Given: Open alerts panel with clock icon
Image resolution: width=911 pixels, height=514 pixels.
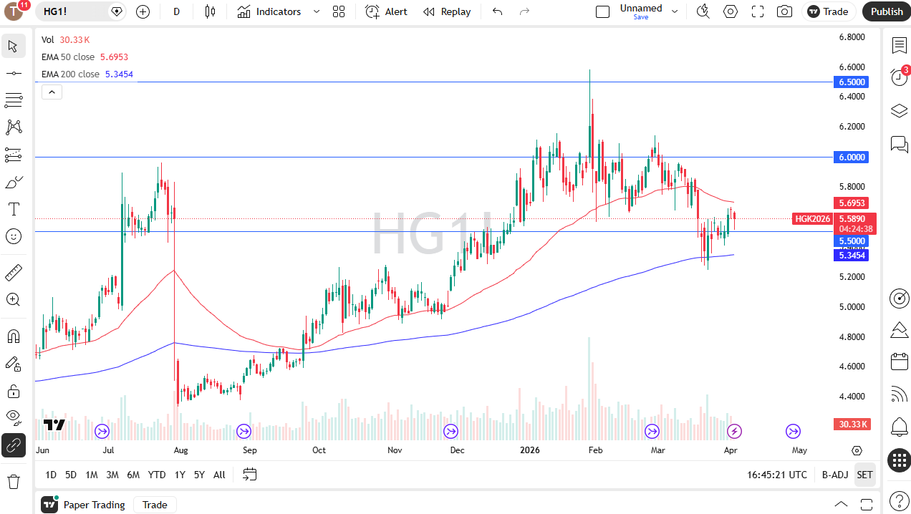Looking at the screenshot, I should 899,77.
